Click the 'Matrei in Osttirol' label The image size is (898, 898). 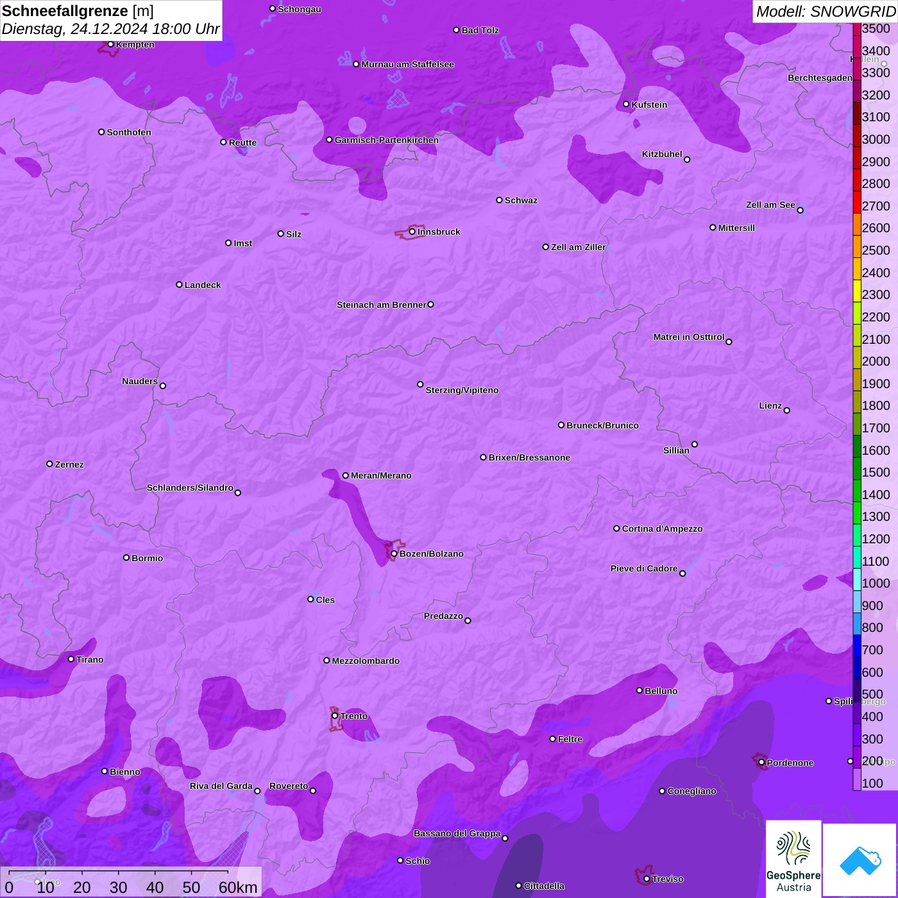(689, 337)
